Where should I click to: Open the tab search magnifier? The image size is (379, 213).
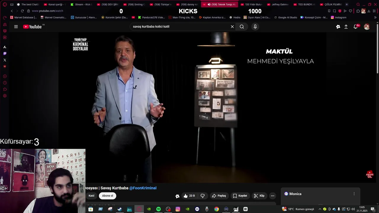pyautogui.click(x=358, y=4)
